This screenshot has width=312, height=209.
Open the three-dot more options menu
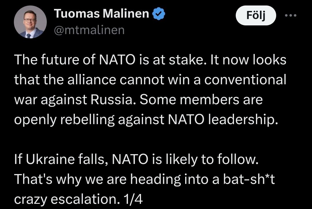point(291,15)
